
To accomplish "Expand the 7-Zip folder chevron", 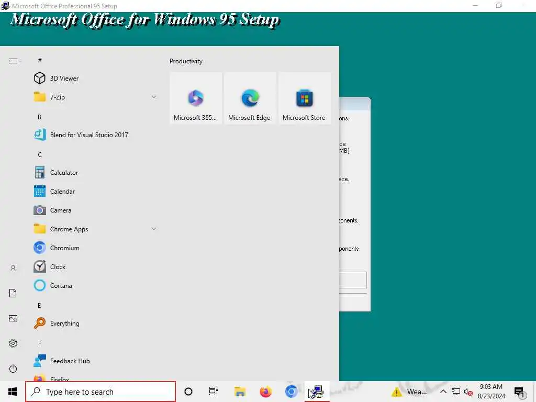I will pos(154,97).
